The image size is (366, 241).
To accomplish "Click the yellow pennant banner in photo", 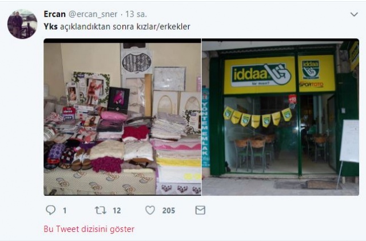I will tap(257, 117).
